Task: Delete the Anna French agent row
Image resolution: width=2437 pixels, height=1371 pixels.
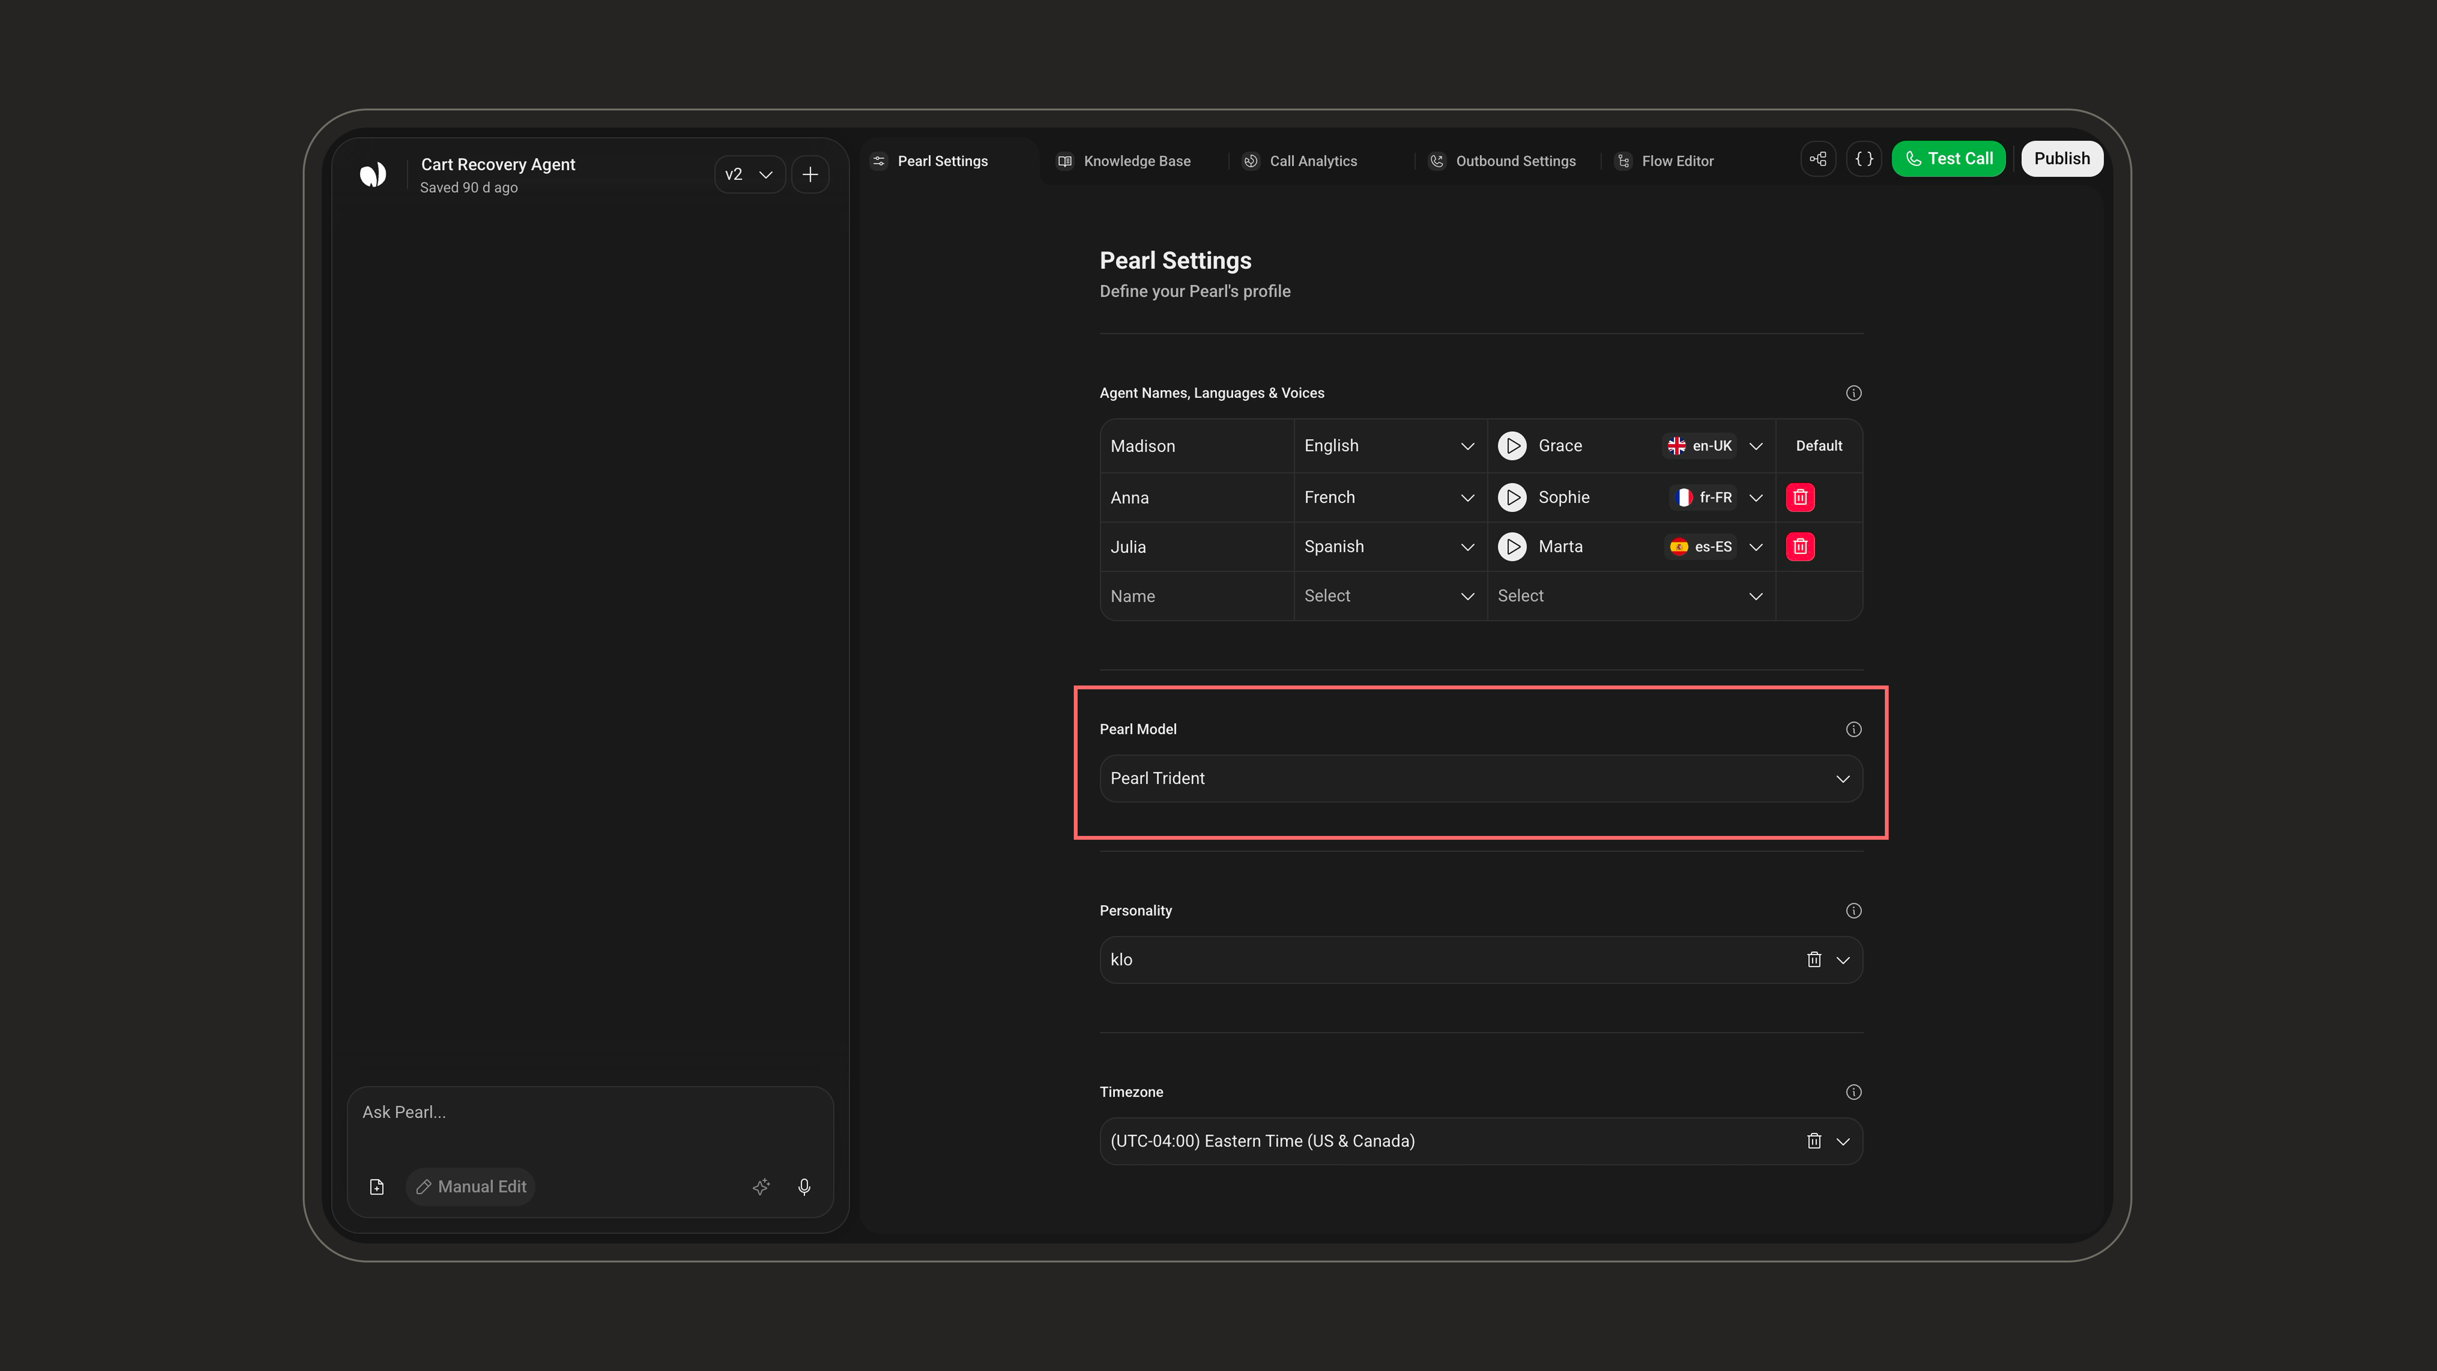Action: tap(1800, 497)
